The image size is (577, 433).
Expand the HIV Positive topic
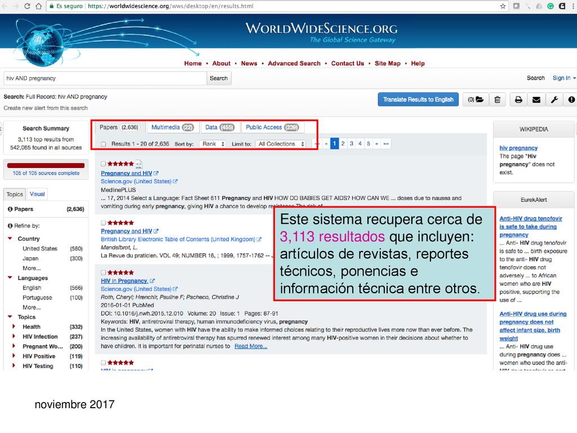pyautogui.click(x=14, y=356)
